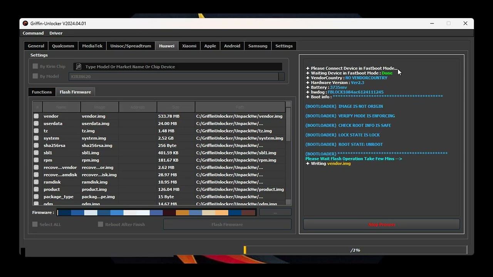Image resolution: width=493 pixels, height=277 pixels.
Task: Click the flash progress bar
Action: (x=355, y=250)
